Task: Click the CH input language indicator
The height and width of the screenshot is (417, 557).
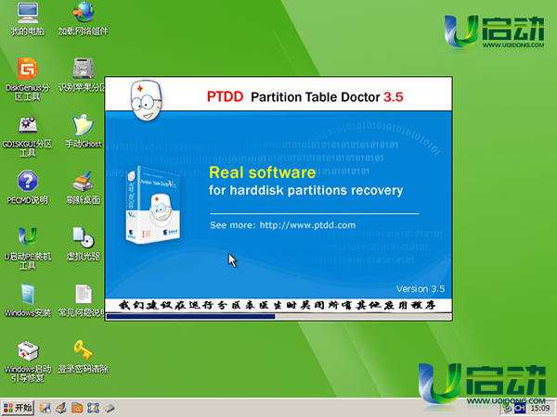Action: tap(520, 409)
